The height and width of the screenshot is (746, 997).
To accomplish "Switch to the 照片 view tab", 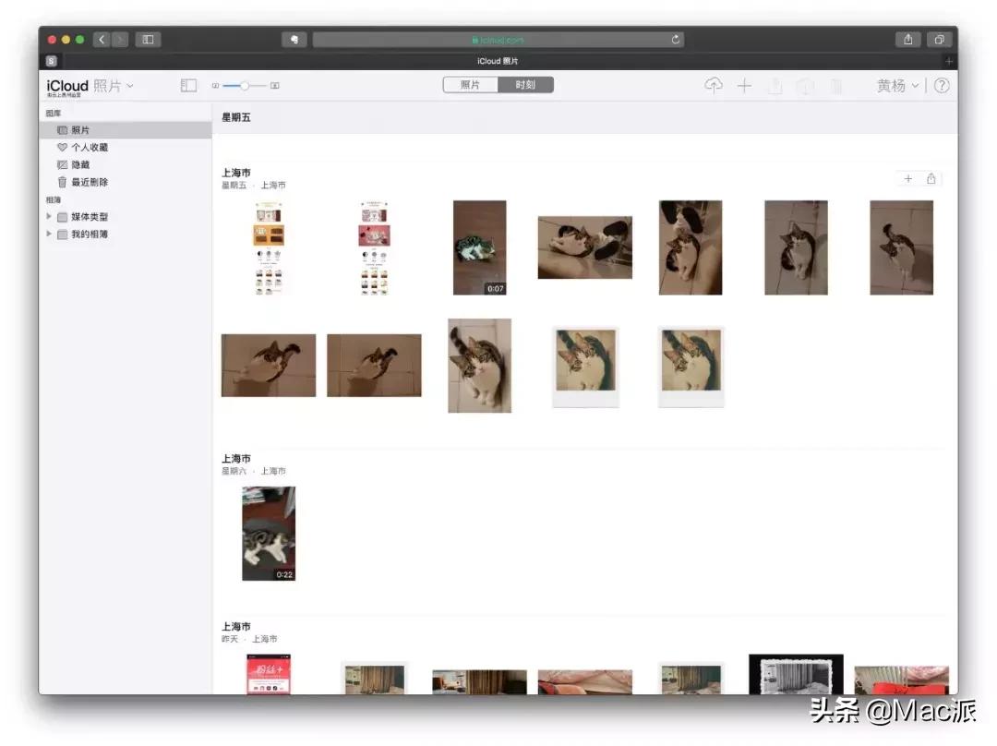I will [471, 85].
